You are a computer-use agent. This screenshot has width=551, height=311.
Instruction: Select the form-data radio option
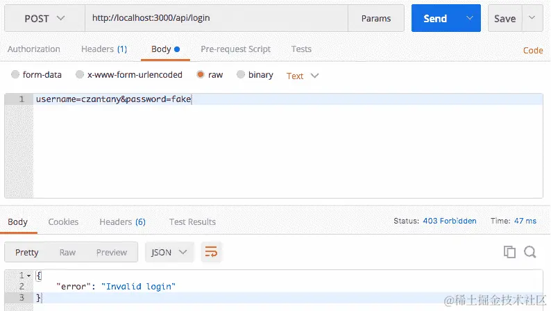(x=15, y=74)
